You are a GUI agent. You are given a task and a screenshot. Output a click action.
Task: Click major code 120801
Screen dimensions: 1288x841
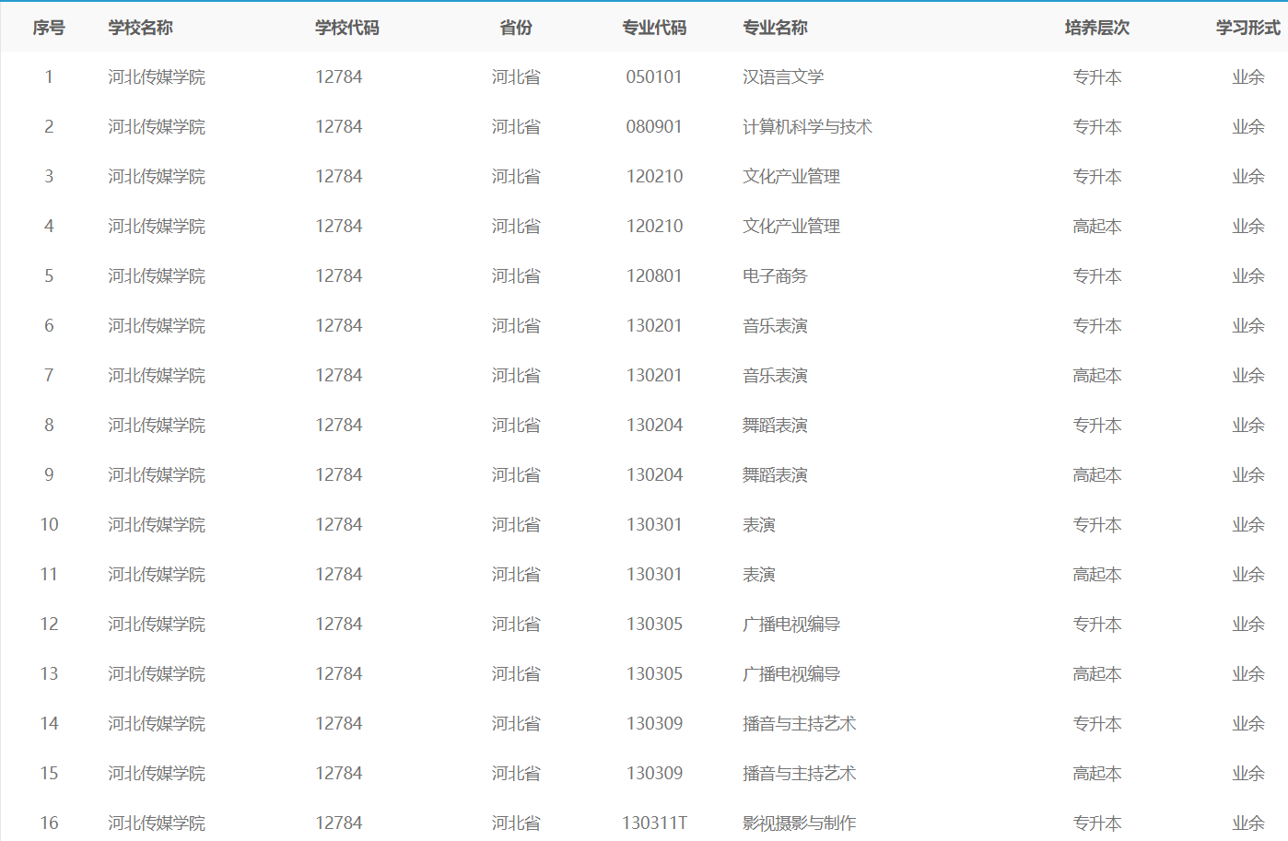tap(654, 276)
